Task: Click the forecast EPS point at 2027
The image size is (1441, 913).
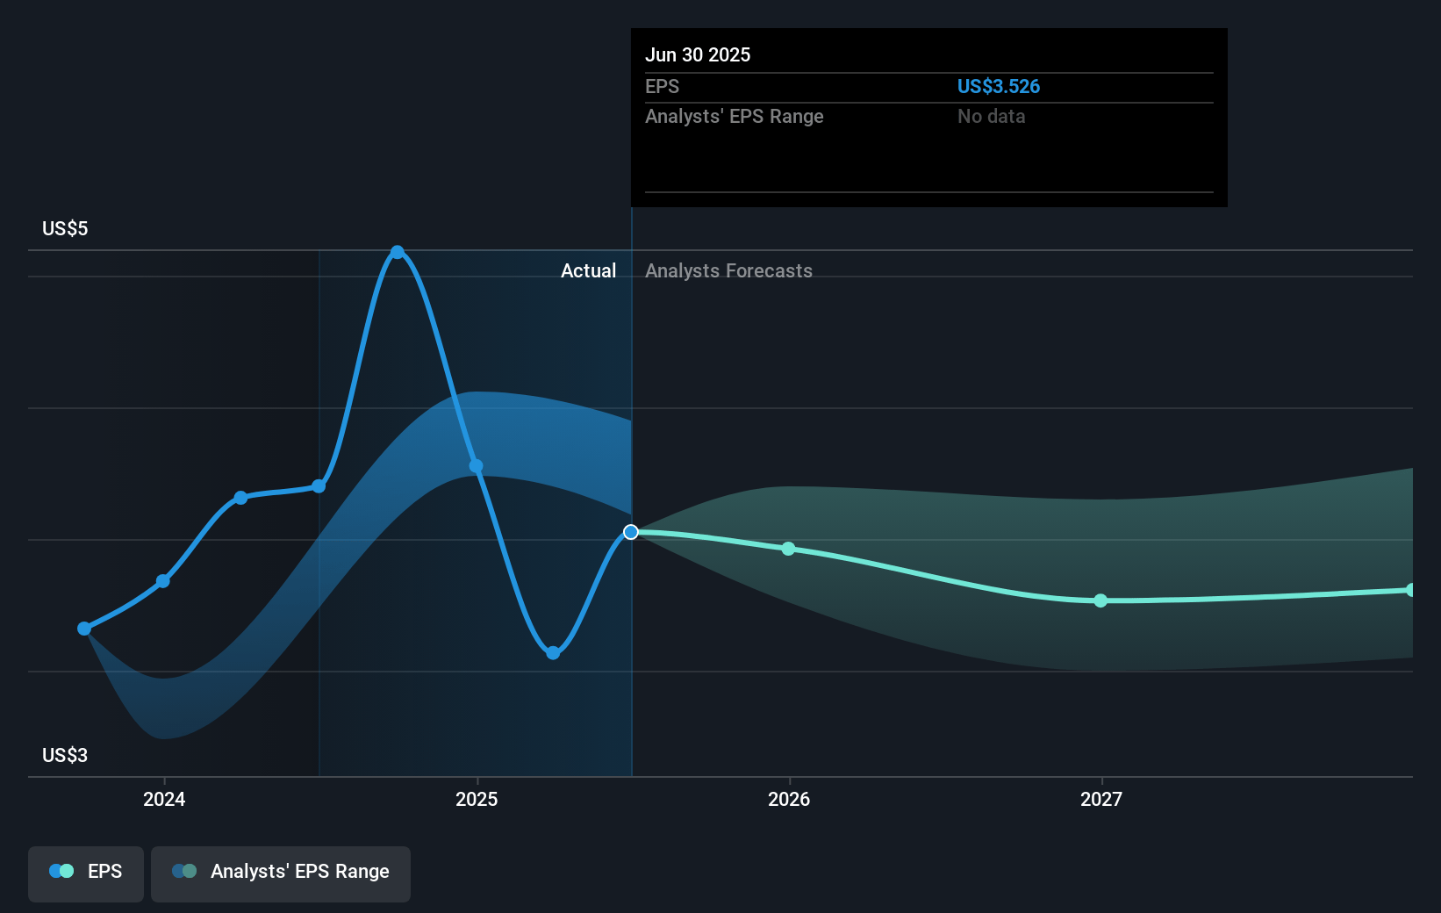Action: click(x=1100, y=600)
